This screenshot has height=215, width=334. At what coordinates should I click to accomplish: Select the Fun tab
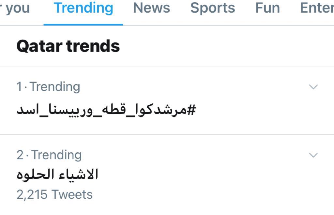[267, 8]
